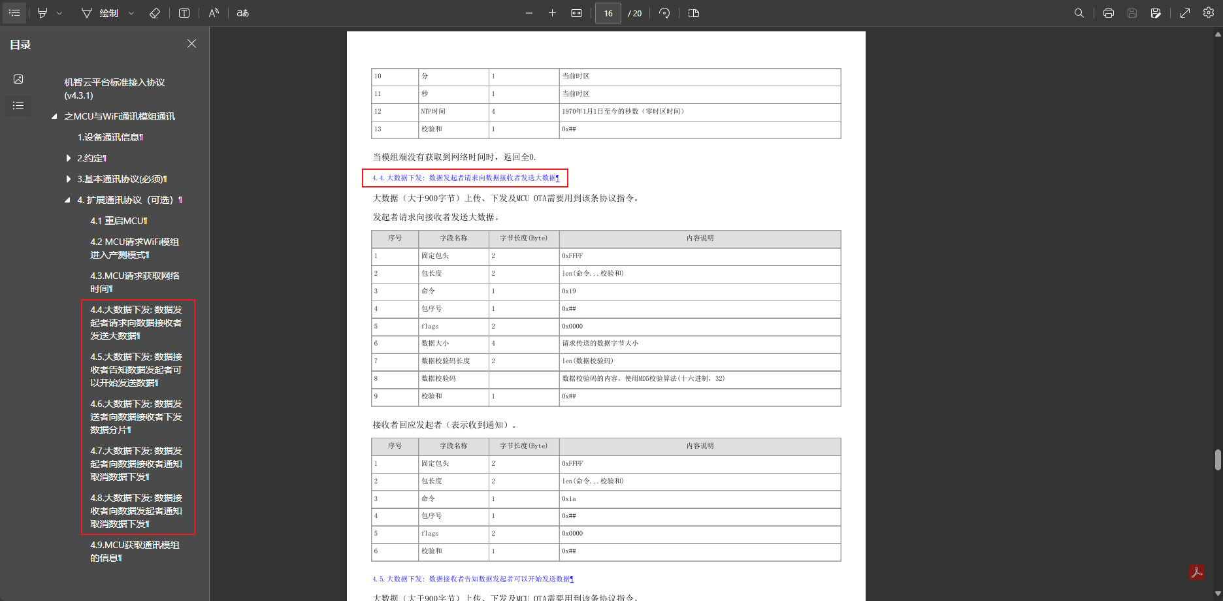Screen dimensions: 1223x601
Task: Switch to the outline list sidebar tab
Action: 18,105
